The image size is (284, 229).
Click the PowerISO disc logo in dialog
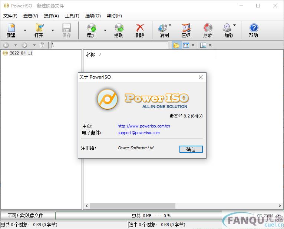point(108,99)
